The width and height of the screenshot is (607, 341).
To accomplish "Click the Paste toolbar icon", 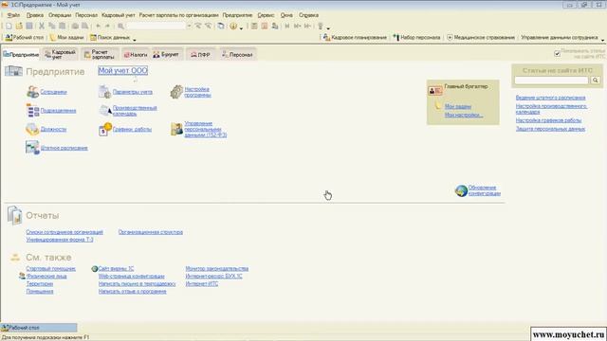I will pos(62,26).
